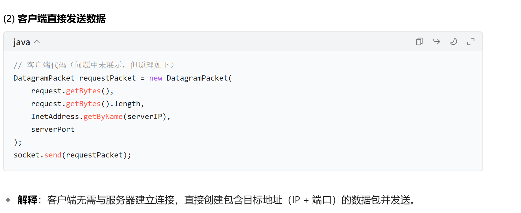Collapse code block with chevron arrow

(x=37, y=42)
